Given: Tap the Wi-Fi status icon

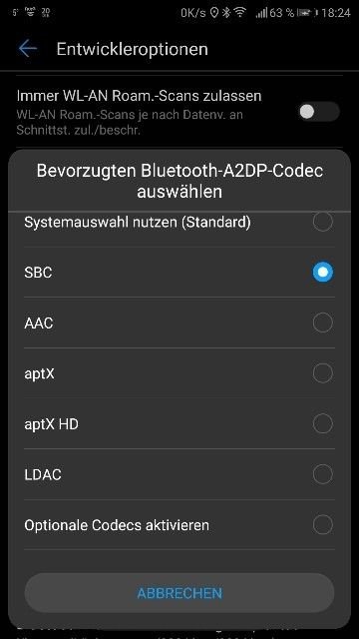Looking at the screenshot, I should tap(240, 13).
